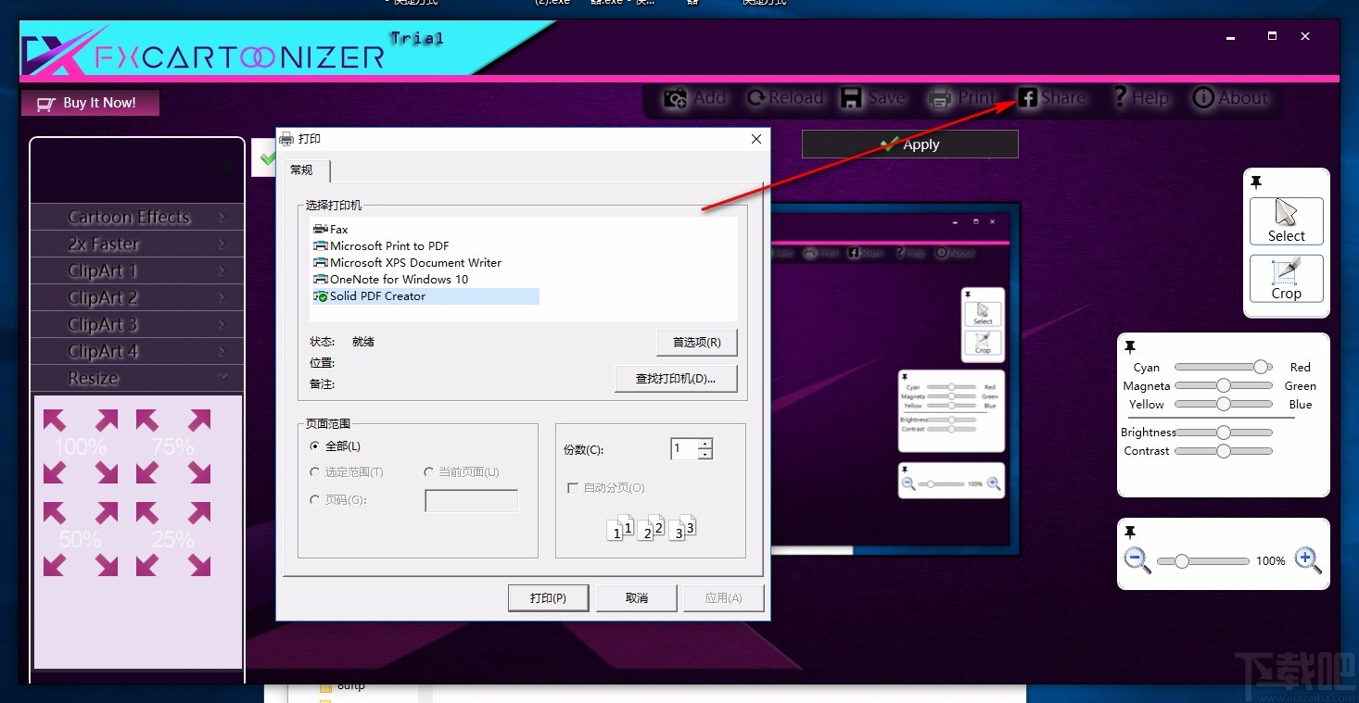Viewport: 1359px width, 703px height.
Task: Select Solid PDF Creator printer
Action: click(x=425, y=296)
